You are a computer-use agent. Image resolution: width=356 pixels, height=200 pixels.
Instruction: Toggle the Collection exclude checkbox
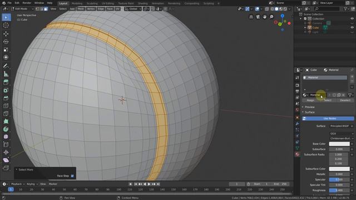(305, 18)
